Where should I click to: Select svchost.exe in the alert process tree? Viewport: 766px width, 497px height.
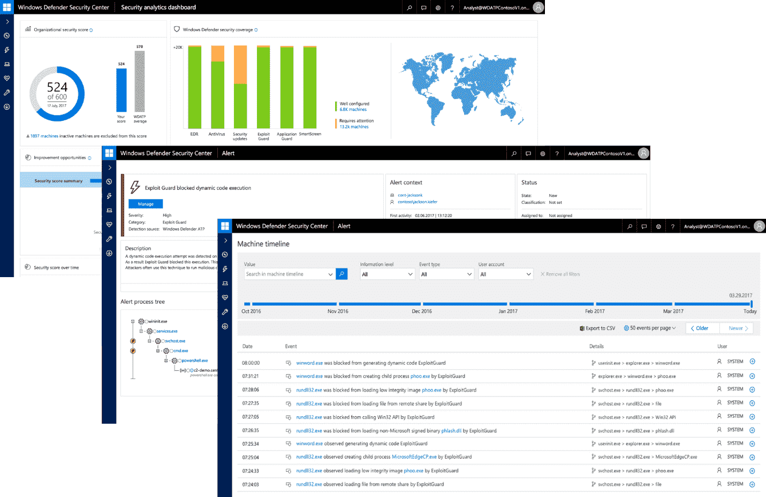click(x=175, y=341)
